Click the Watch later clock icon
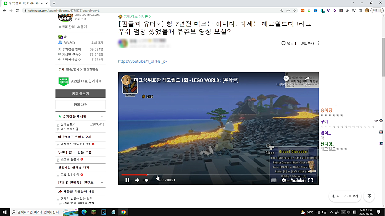The height and width of the screenshot is (216, 385). [286, 78]
